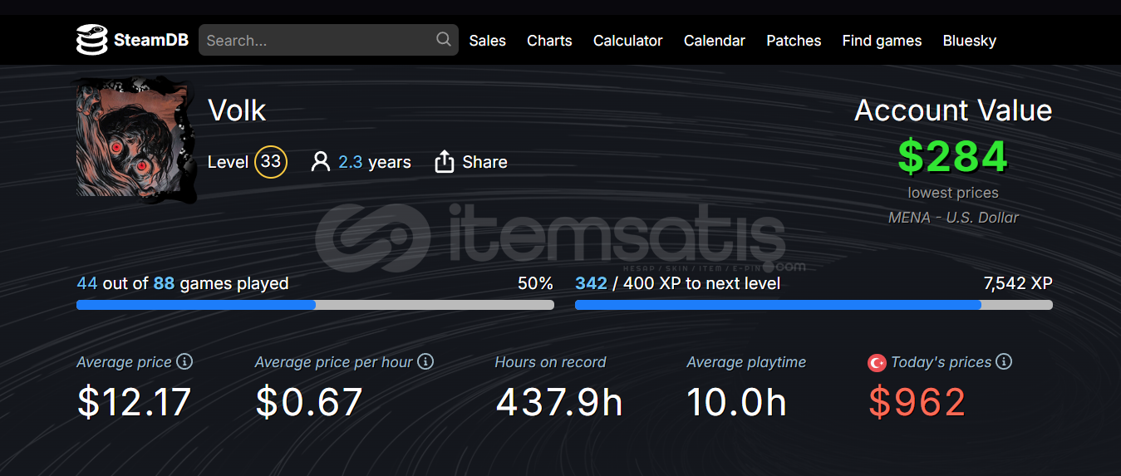Open the Patches page
Viewport: 1121px width, 476px height.
coord(794,41)
